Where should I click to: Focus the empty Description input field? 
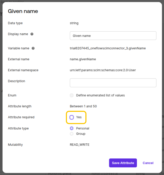(x=113, y=83)
